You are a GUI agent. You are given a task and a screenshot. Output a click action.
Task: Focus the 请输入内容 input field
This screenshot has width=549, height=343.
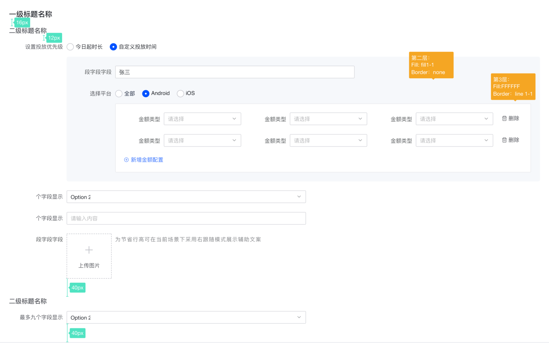(x=186, y=218)
